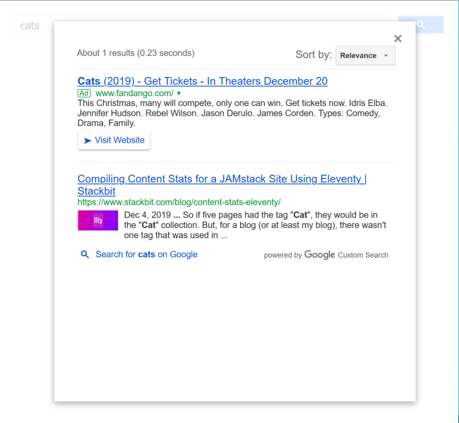The image size is (459, 423).
Task: Click the Sort by: label
Action: coord(314,54)
